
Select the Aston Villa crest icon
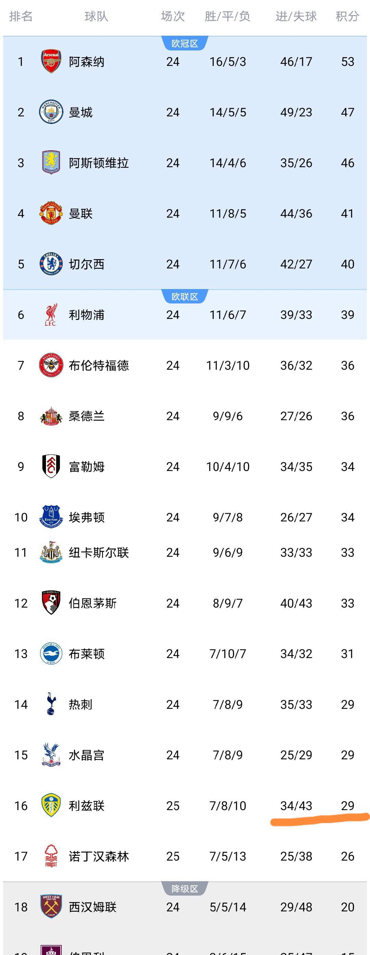51,163
